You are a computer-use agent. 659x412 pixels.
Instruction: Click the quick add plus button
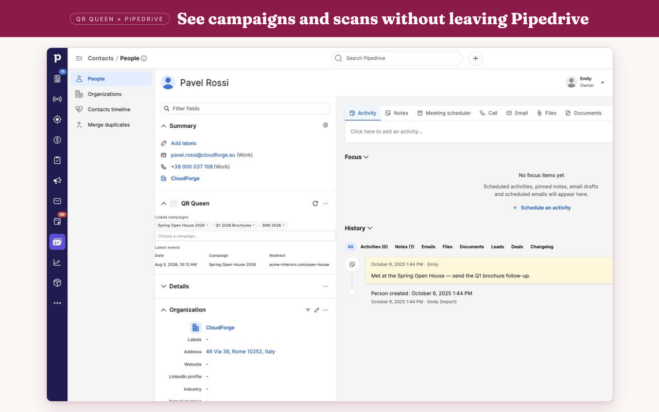point(475,58)
